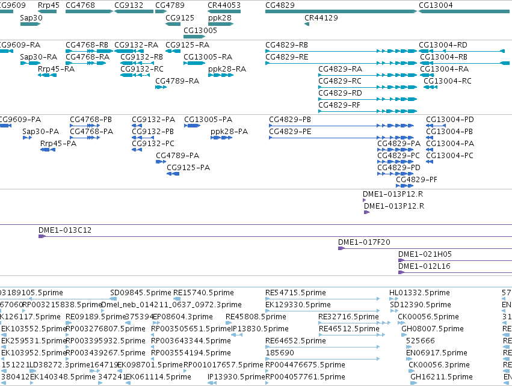Select protein CG4768-PB label
Screen dimensions: 512x386
point(91,120)
